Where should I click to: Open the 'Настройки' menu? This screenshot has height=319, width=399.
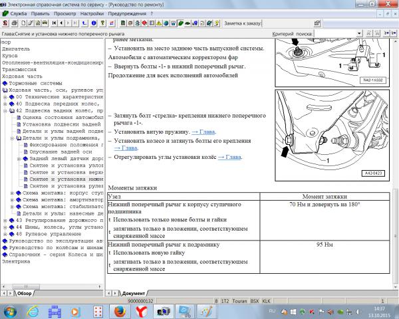(92, 13)
